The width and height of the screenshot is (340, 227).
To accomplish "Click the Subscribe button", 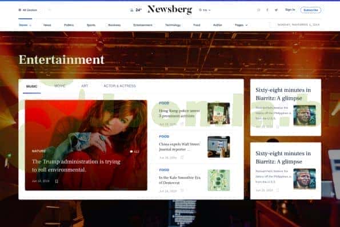I will pyautogui.click(x=310, y=10).
